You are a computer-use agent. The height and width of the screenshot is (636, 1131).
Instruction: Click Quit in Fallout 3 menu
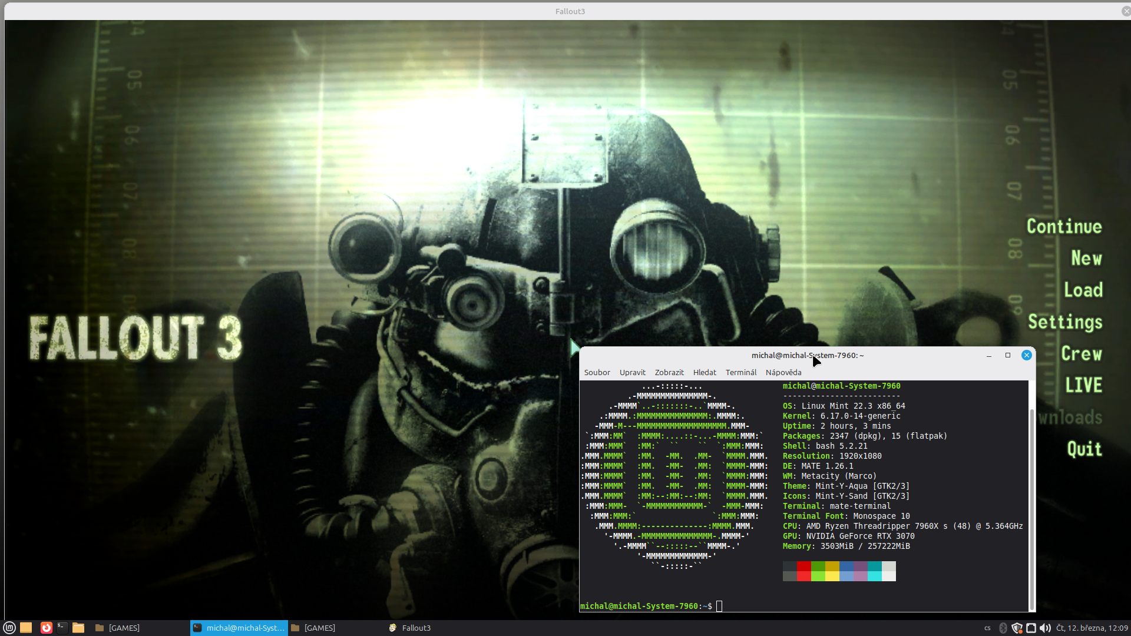coord(1084,449)
